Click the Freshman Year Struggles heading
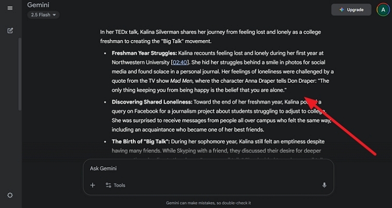The image size is (392, 208). point(144,53)
